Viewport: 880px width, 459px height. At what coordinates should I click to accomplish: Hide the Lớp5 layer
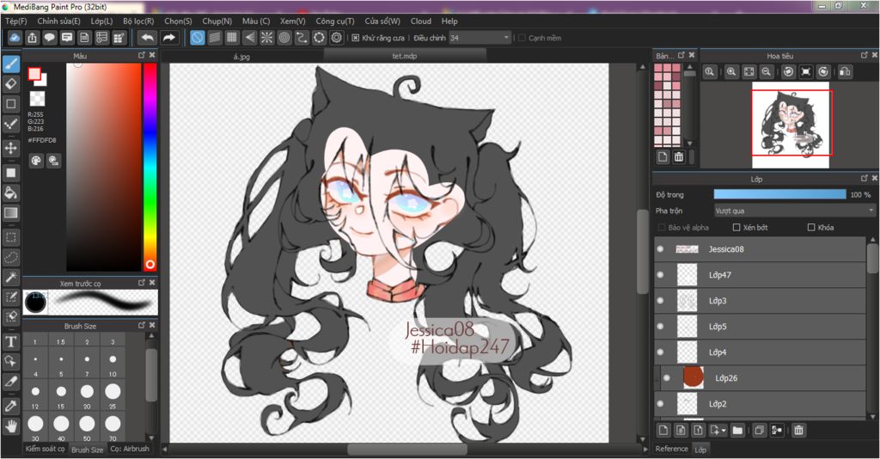coord(661,327)
